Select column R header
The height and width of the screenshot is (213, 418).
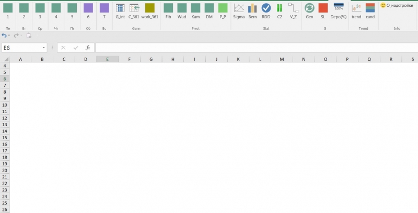click(x=391, y=59)
